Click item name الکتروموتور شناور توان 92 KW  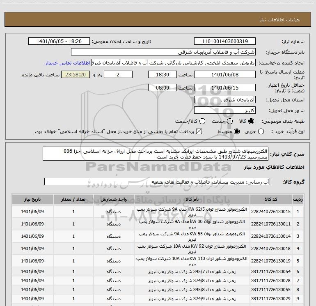coord(192,249)
